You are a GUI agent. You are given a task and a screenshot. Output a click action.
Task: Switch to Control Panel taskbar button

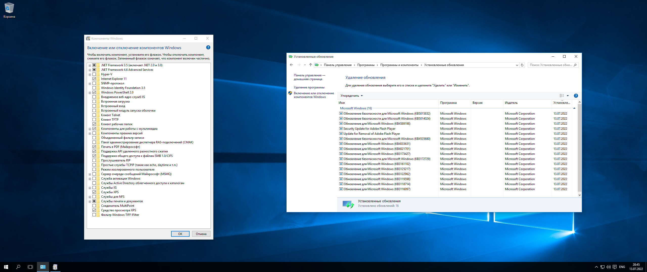point(43,267)
